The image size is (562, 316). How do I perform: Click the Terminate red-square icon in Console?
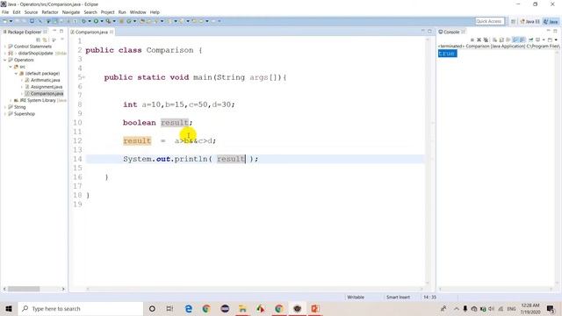472,39
